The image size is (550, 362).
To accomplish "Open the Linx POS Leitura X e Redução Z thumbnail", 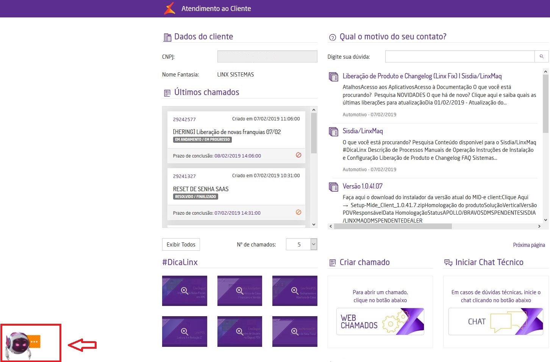I will pyautogui.click(x=184, y=331).
